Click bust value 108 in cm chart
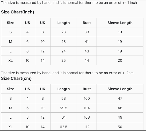Image resolution: width=146 pixels, height=131 pixels. [87, 117]
